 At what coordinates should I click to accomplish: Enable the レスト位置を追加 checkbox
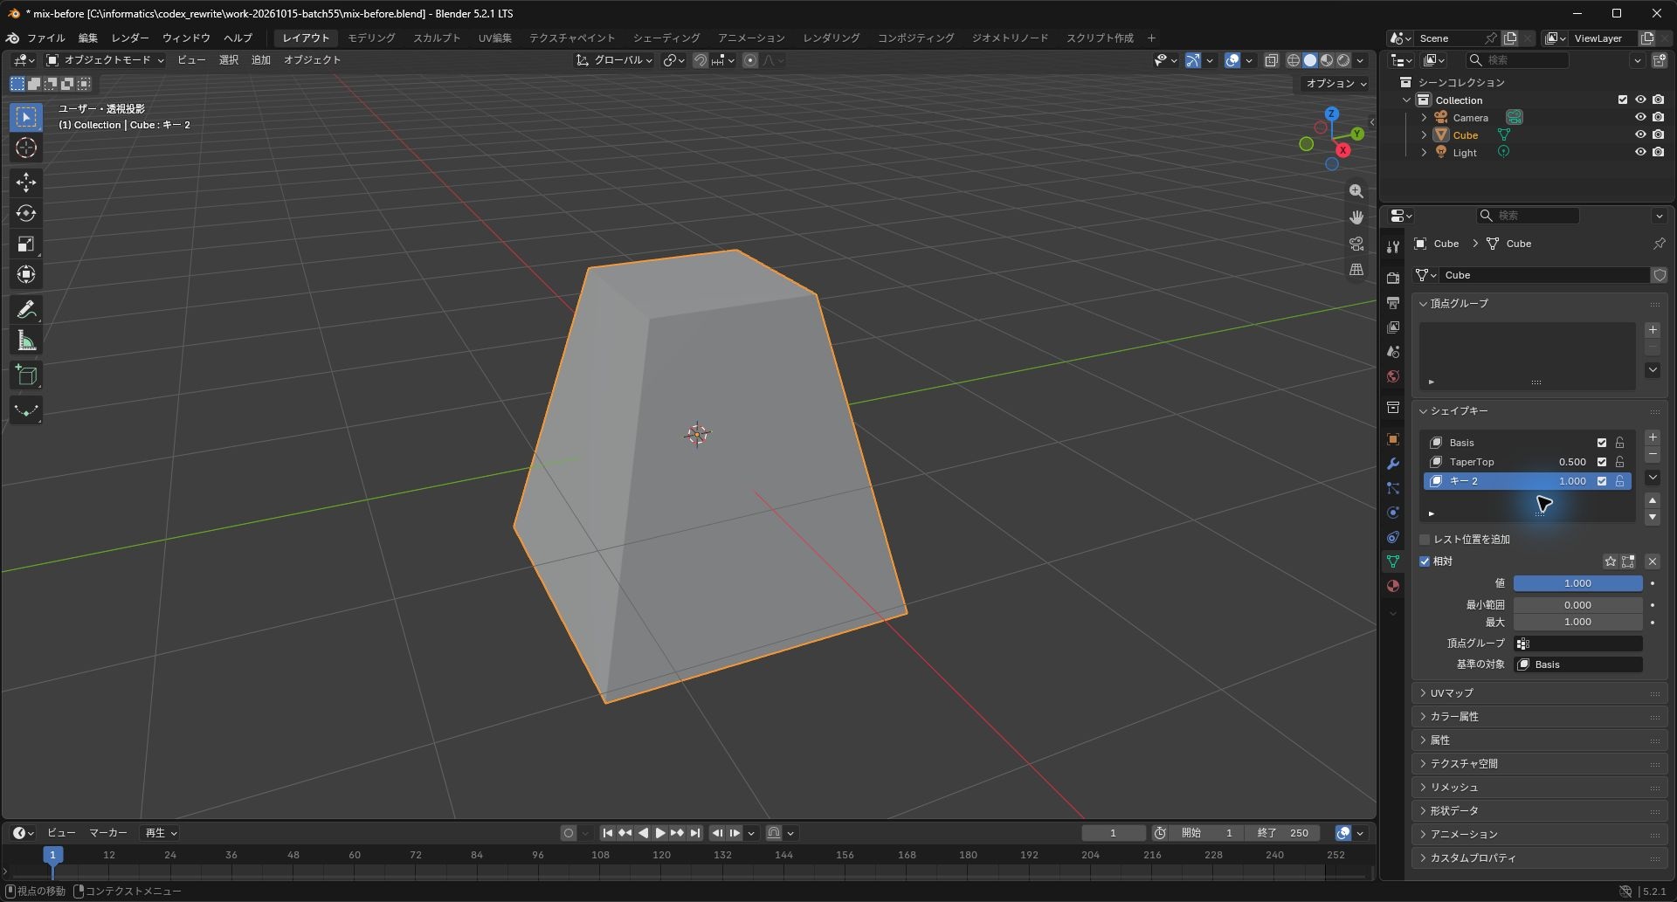(1425, 540)
